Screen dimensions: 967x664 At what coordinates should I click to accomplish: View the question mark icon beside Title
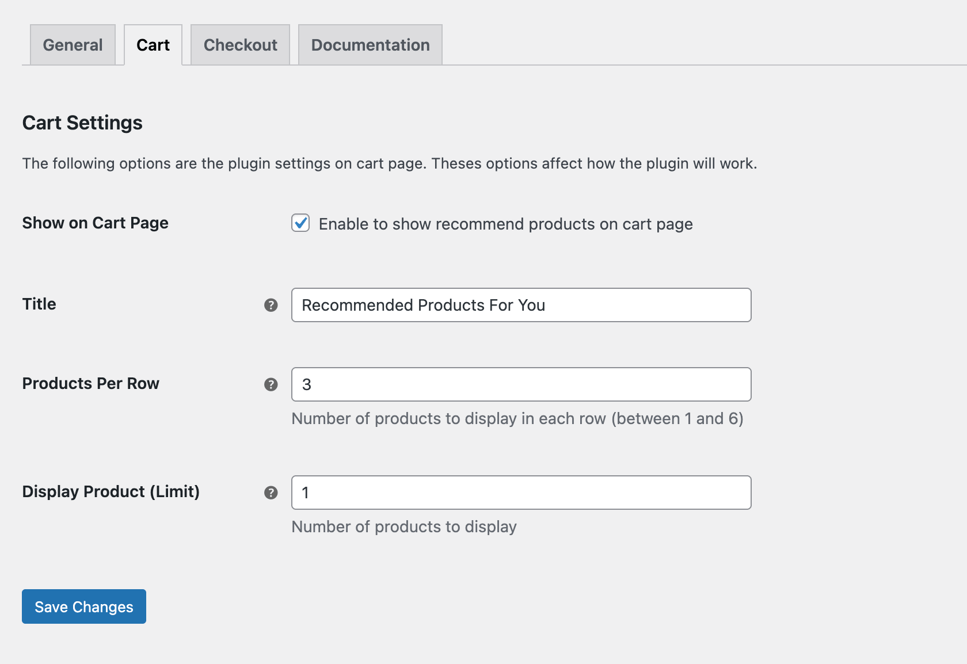pyautogui.click(x=270, y=306)
